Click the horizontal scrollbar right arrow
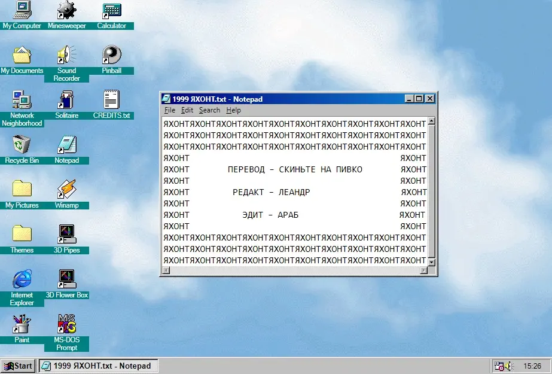 point(423,270)
